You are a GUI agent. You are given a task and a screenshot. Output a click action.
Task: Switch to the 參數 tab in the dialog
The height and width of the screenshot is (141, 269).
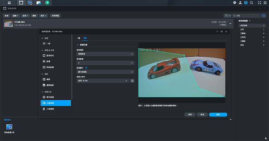(85, 38)
